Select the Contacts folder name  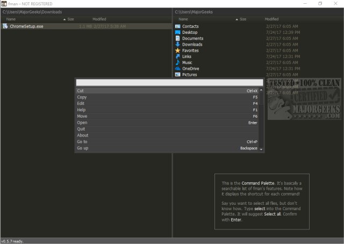pos(190,26)
